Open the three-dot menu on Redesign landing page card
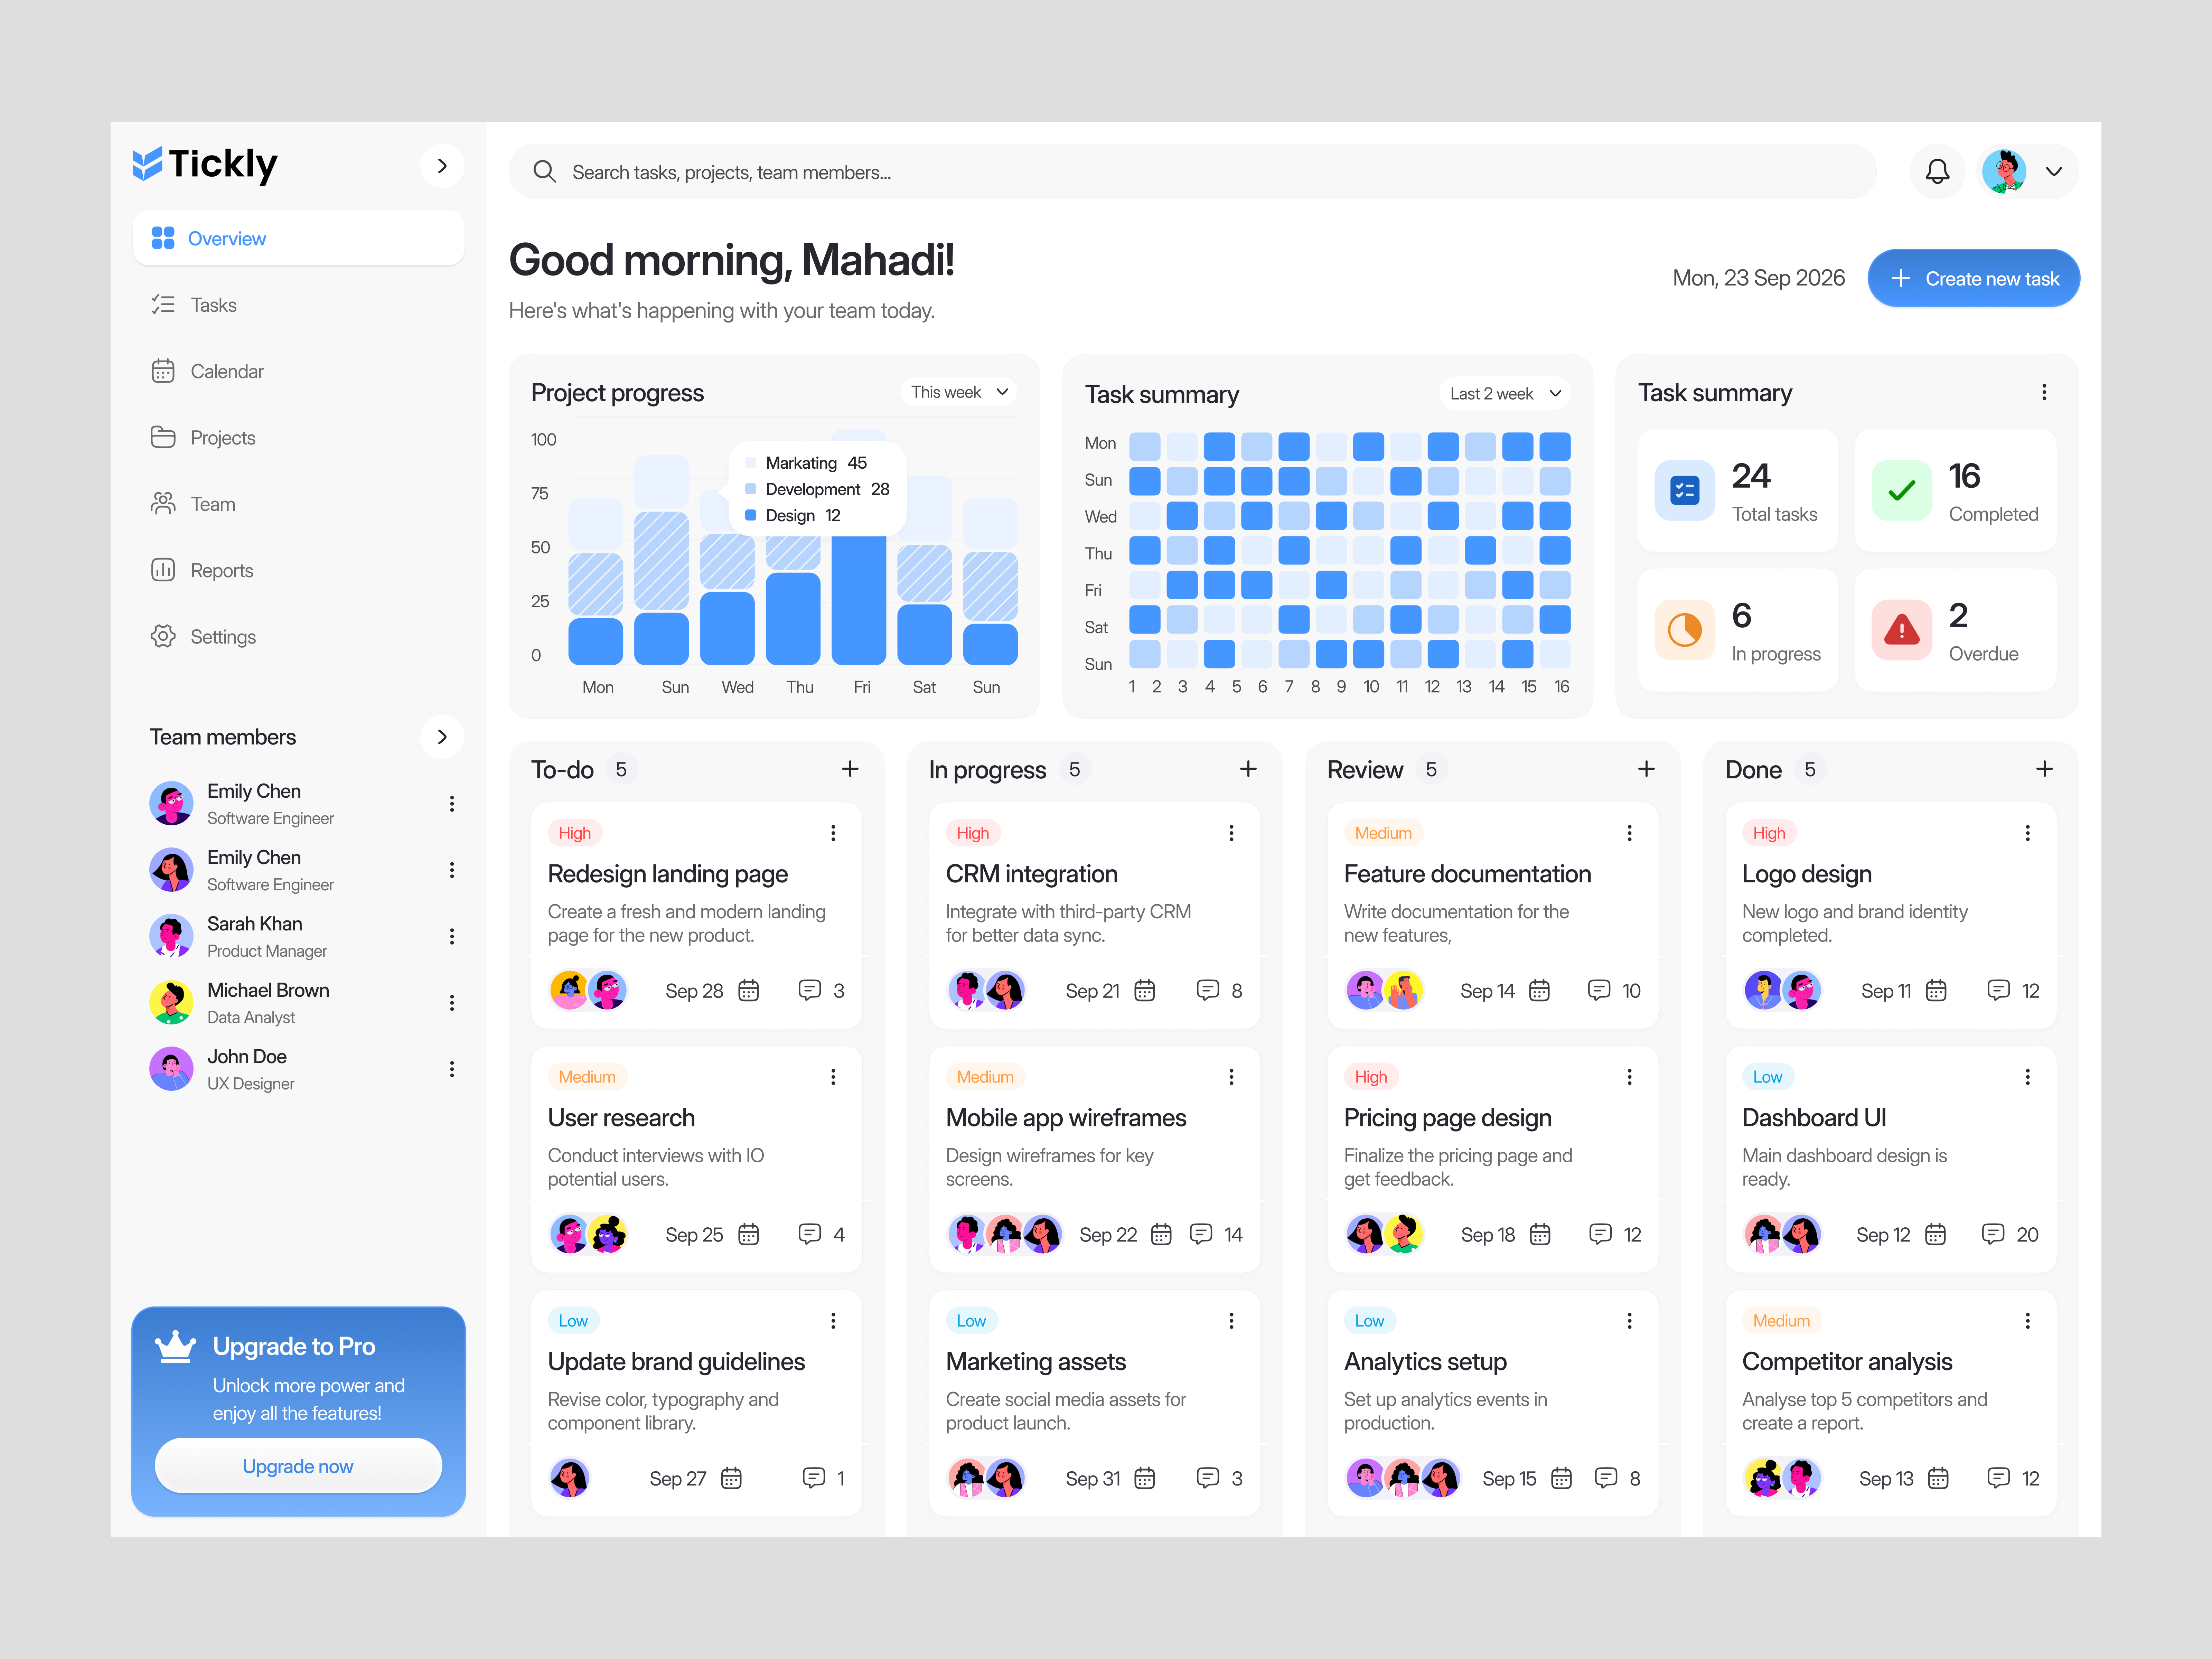2212x1659 pixels. click(x=833, y=833)
